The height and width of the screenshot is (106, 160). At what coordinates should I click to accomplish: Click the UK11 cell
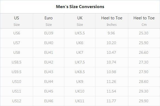pos(80,101)
